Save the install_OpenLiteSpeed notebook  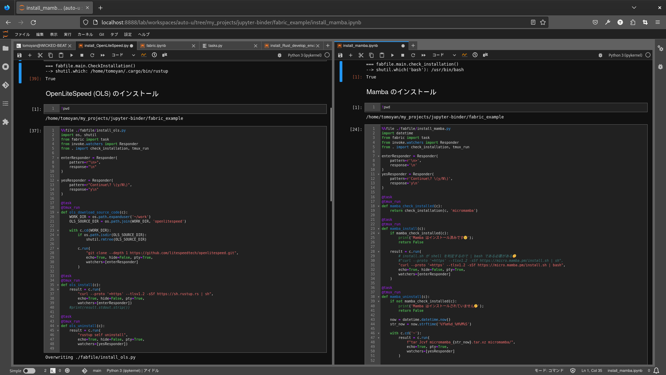coord(19,55)
